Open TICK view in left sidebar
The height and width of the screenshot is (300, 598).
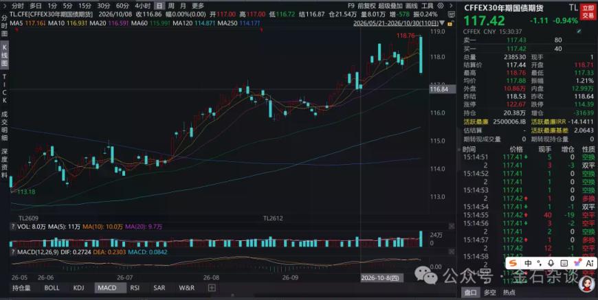pos(4,89)
